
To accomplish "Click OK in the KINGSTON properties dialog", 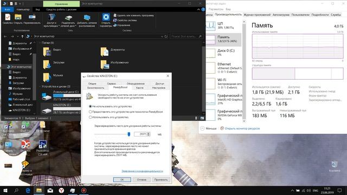I will pos(122,179).
